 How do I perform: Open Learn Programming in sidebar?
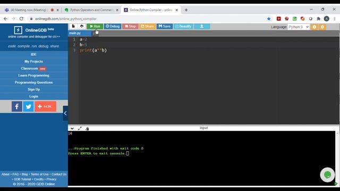tap(34, 75)
